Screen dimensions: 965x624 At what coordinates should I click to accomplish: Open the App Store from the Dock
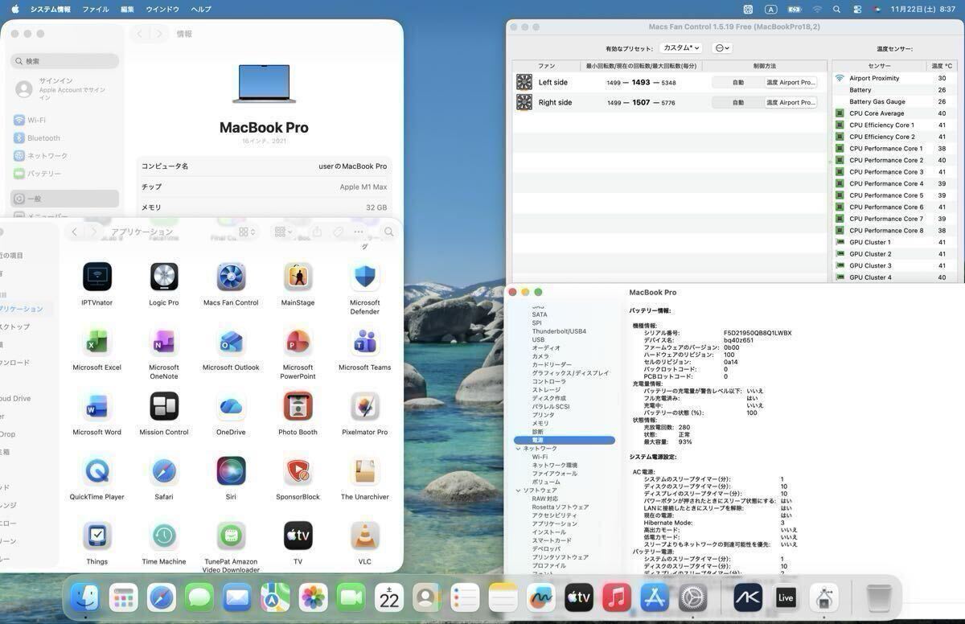655,597
